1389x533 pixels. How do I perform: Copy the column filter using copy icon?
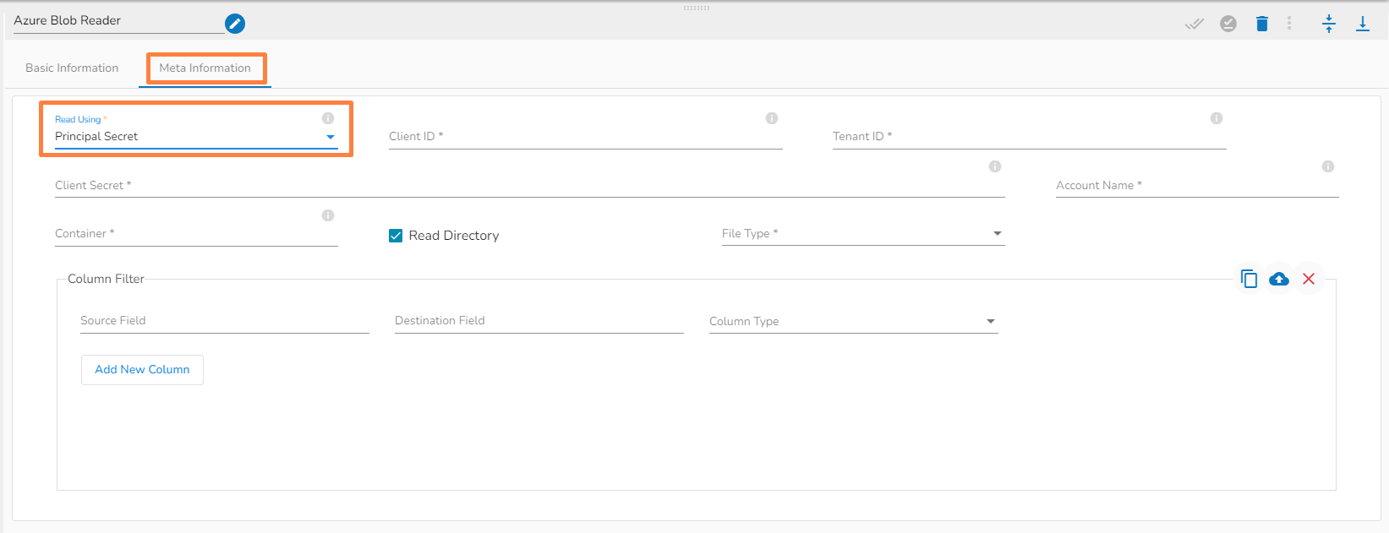(x=1249, y=279)
